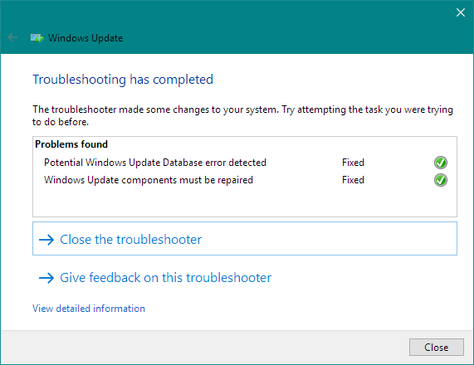Click the Windows Update title text
This screenshot has height=365, width=474.
[x=86, y=38]
